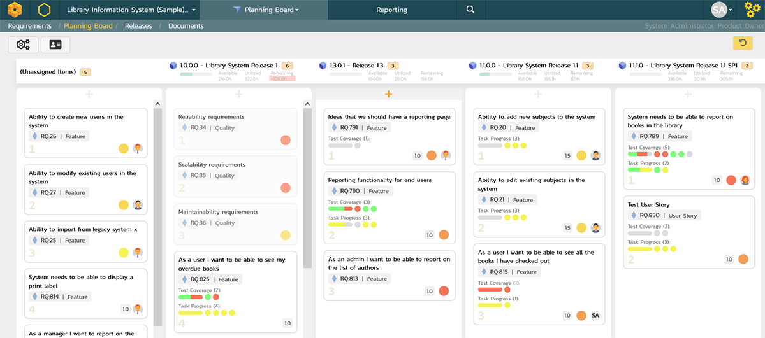The height and width of the screenshot is (338, 765).
Task: Add item using plus in 1.0.0.0 column
Action: pos(238,94)
